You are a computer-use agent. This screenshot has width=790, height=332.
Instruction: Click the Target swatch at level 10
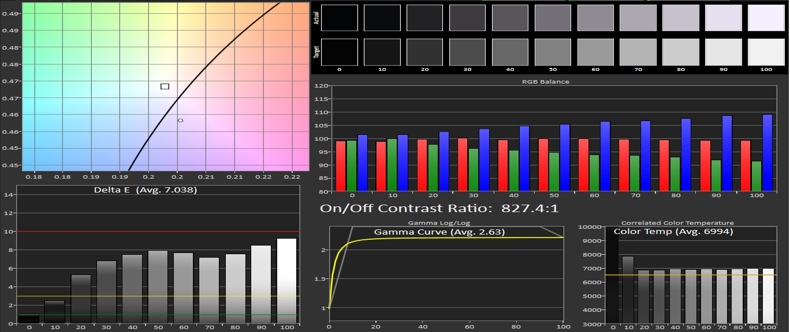(x=382, y=52)
